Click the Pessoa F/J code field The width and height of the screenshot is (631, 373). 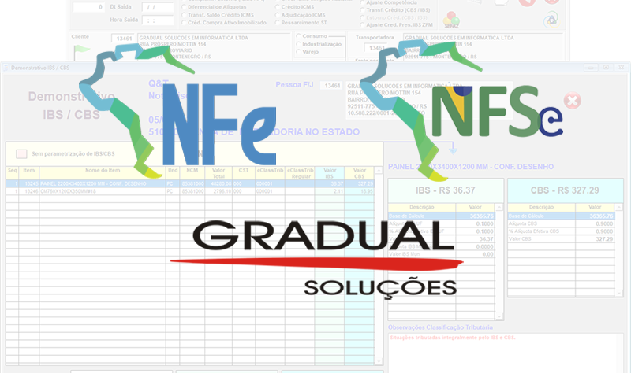point(331,86)
